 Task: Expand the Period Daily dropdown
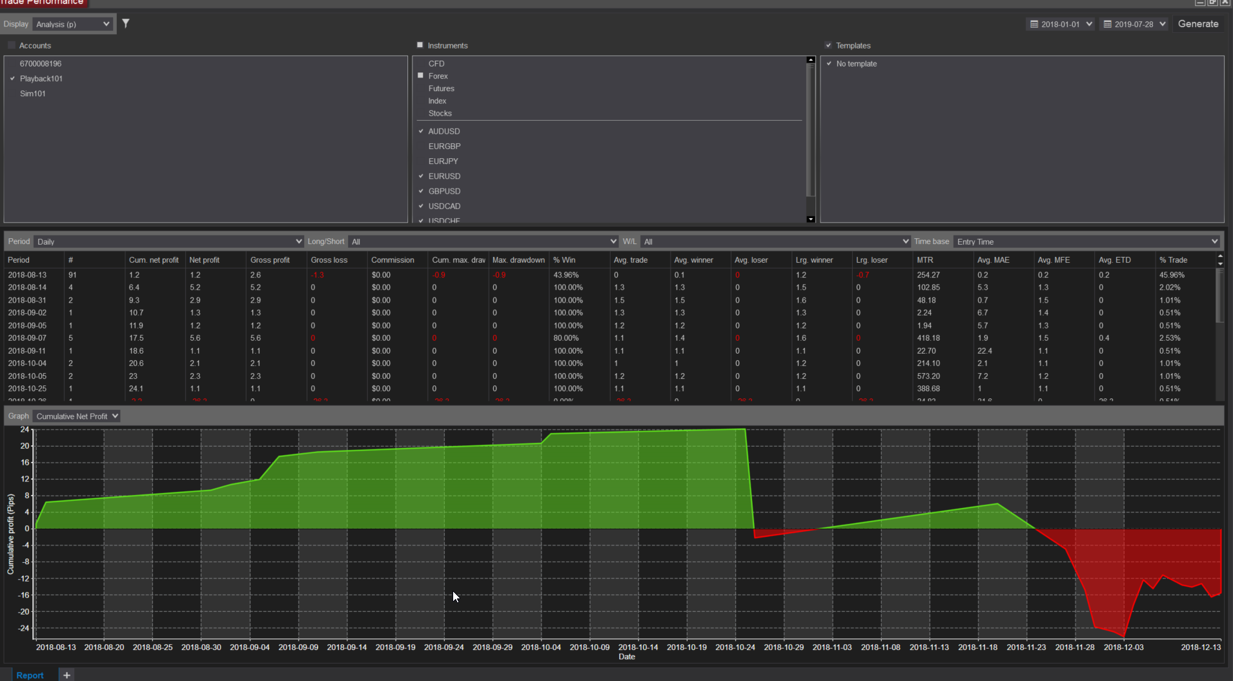(168, 241)
